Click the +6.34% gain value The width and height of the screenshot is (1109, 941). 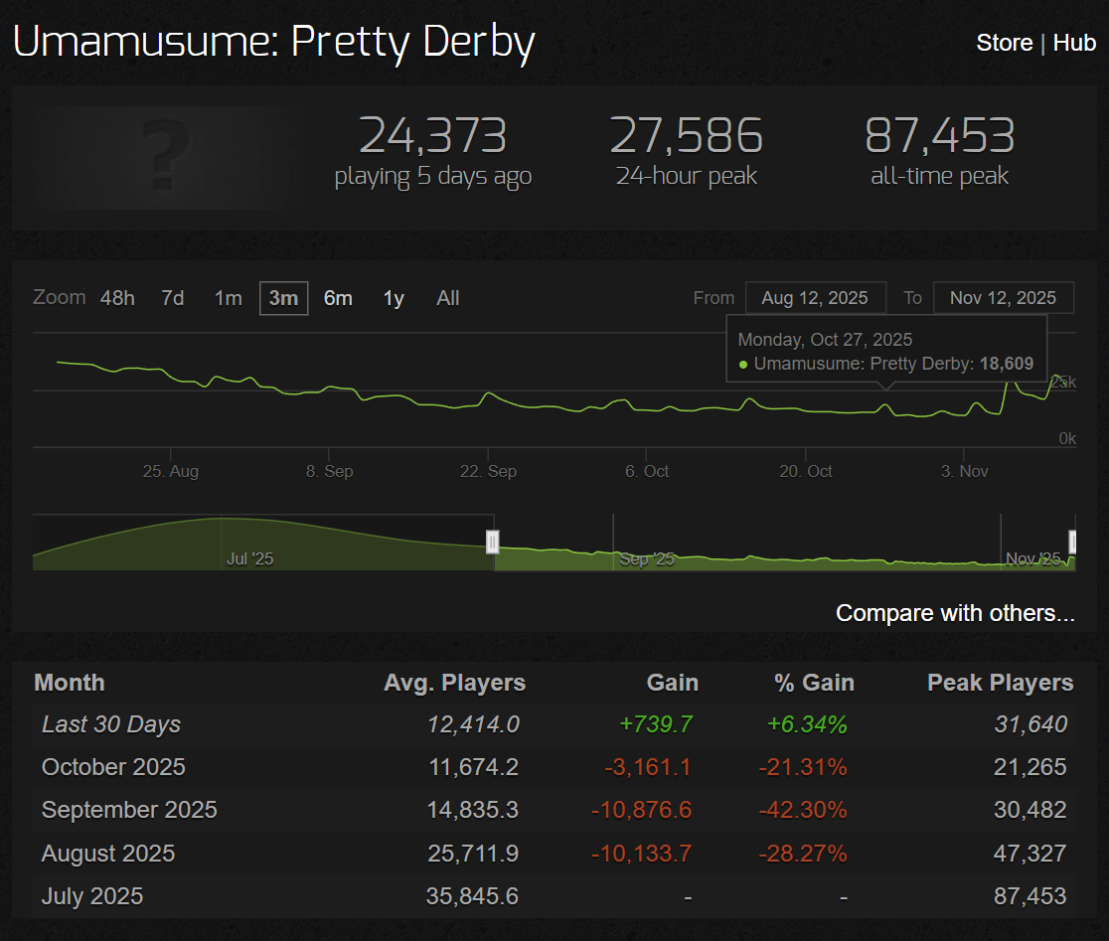807,724
